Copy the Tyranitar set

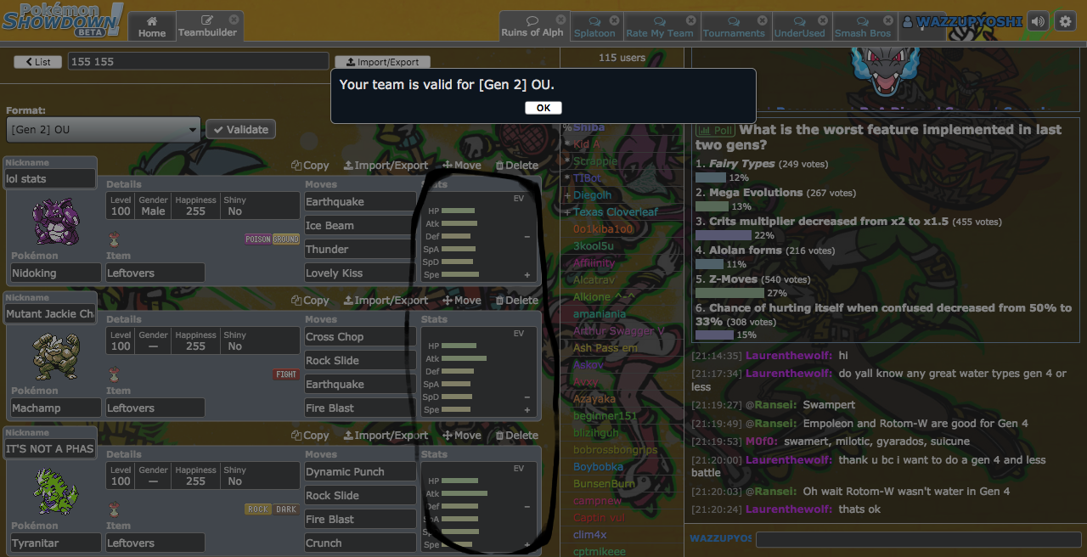coord(310,436)
